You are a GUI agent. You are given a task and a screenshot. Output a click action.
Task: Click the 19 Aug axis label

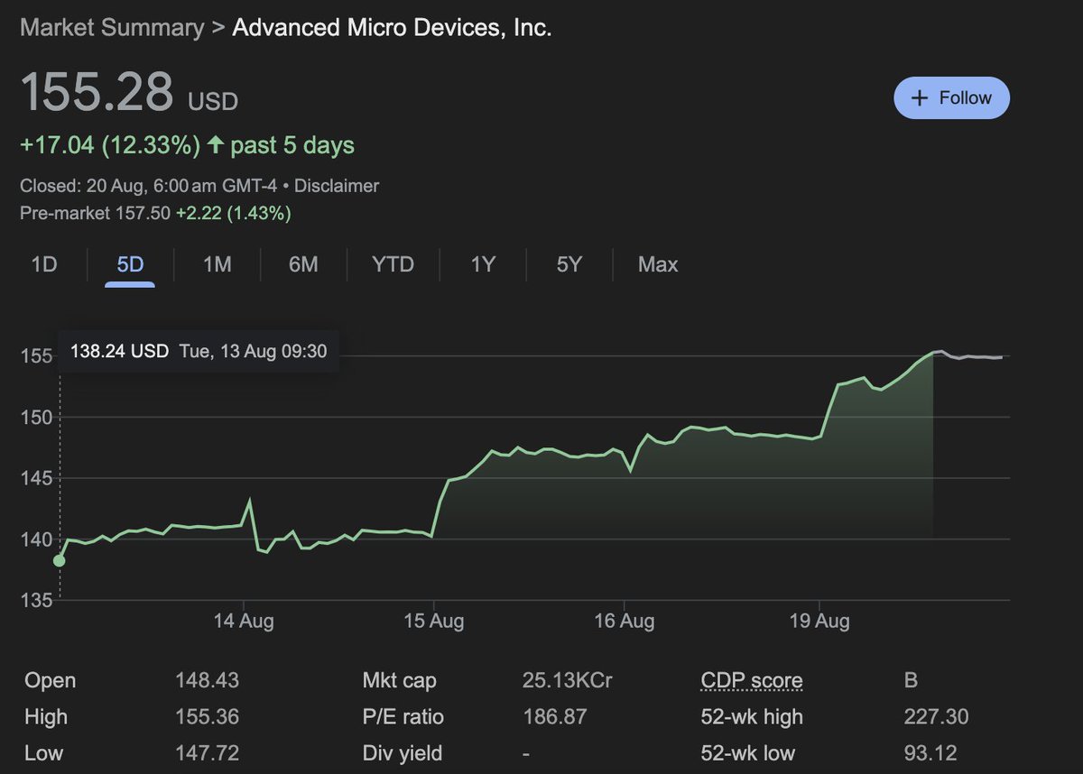pyautogui.click(x=819, y=622)
